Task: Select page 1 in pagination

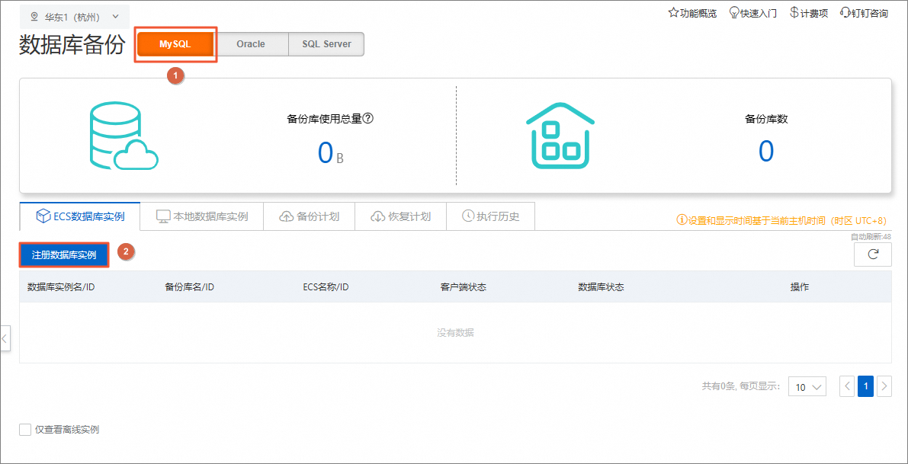Action: tap(866, 386)
